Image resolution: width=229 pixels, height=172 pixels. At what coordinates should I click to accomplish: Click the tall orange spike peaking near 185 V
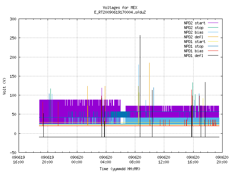150,94
